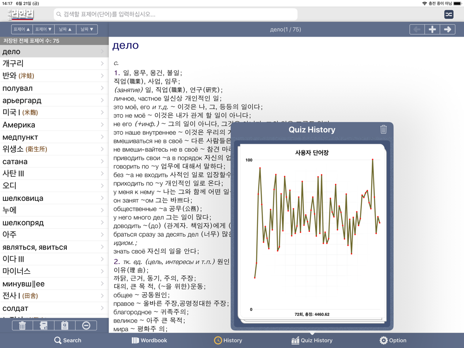Image resolution: width=464 pixels, height=348 pixels.
Task: Open the Search tab
Action: [68, 340]
